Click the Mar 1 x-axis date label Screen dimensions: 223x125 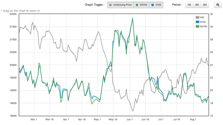34,119
